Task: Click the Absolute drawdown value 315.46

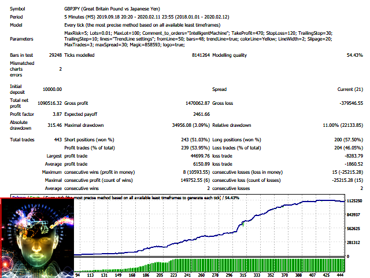Action: [54, 125]
